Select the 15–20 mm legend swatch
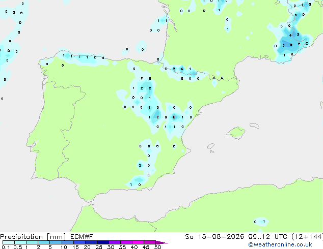323x249 pixels. 79,242
